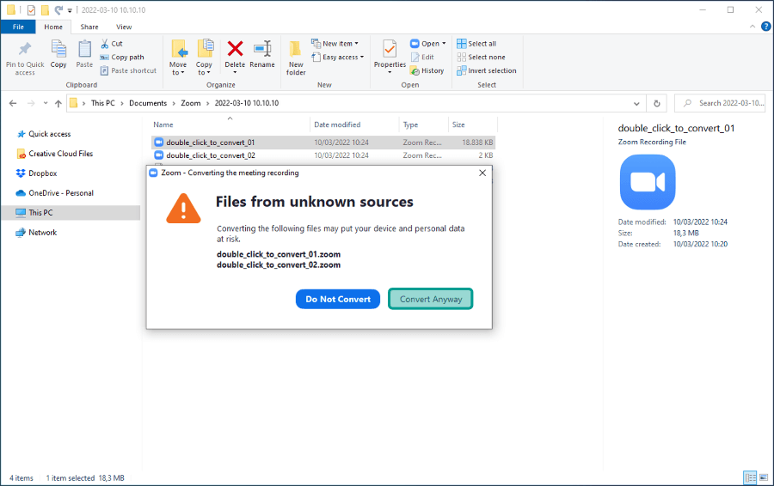Image resolution: width=774 pixels, height=486 pixels.
Task: Expand the address bar history dropdown
Action: 636,104
